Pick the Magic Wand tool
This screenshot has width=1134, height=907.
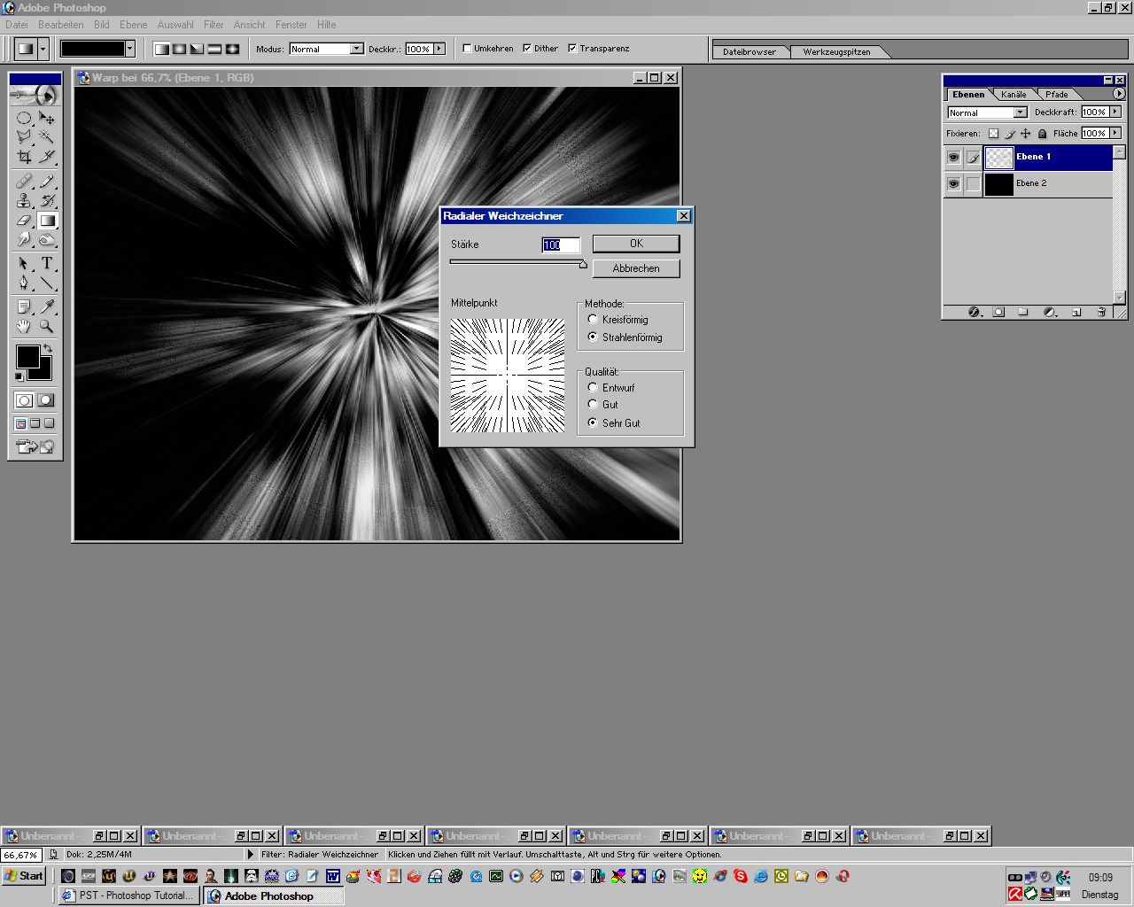click(47, 136)
